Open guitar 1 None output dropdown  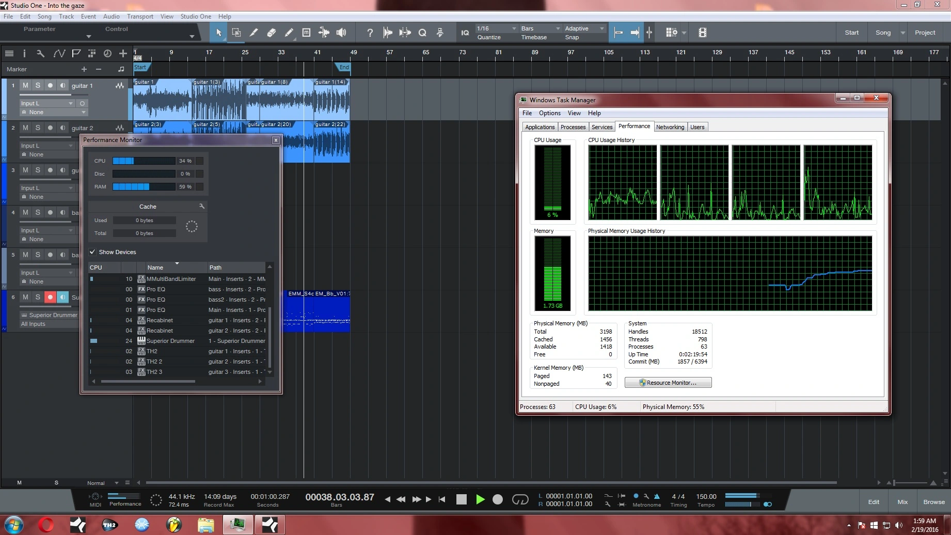tap(54, 112)
